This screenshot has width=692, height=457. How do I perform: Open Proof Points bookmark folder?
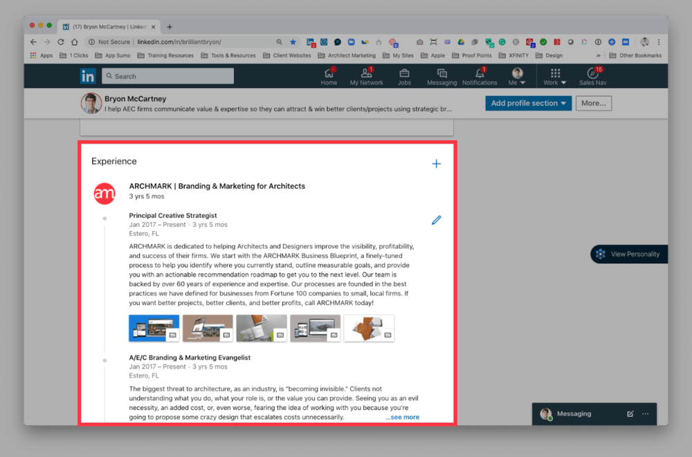[x=472, y=55]
